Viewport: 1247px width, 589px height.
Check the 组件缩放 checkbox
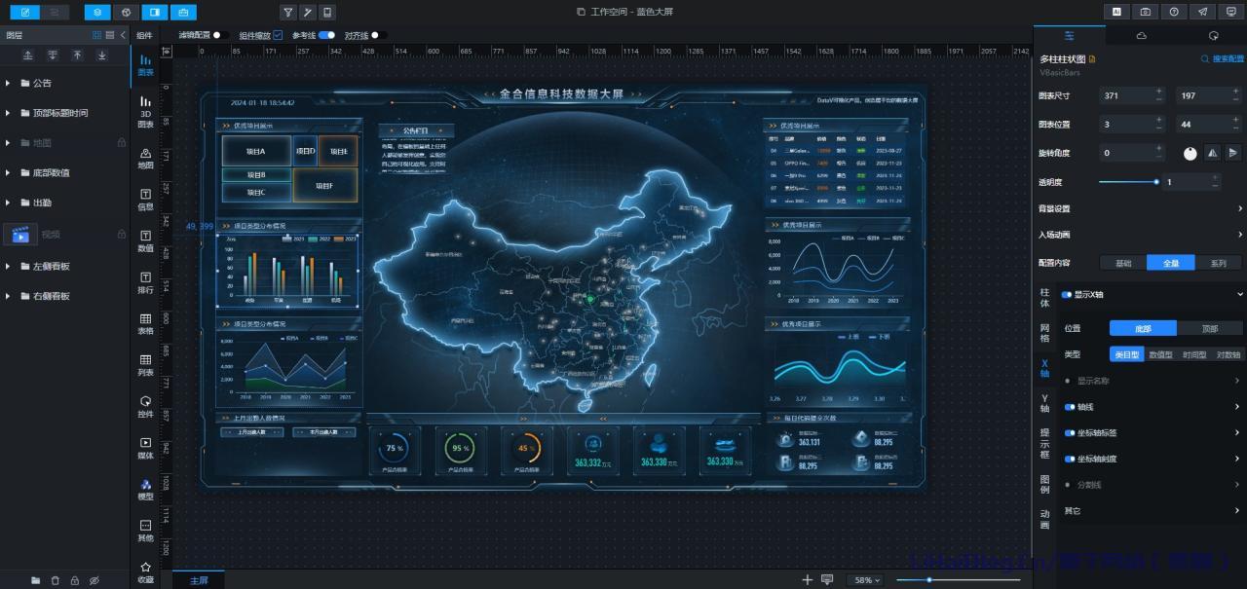[278, 35]
